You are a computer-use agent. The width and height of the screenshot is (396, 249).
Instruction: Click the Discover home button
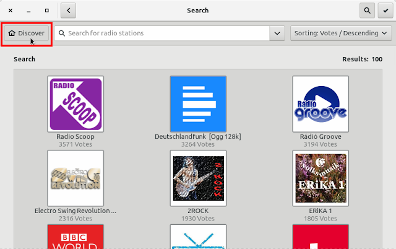click(x=26, y=33)
